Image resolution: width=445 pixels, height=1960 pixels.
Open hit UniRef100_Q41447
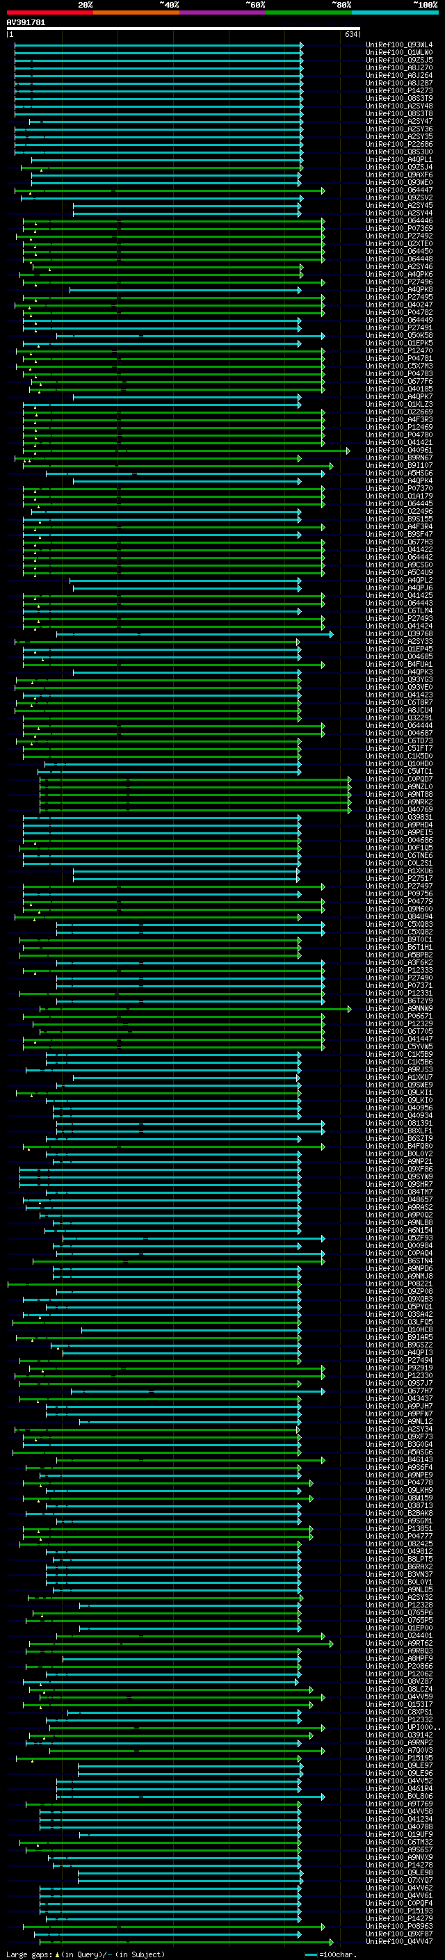click(x=399, y=1039)
